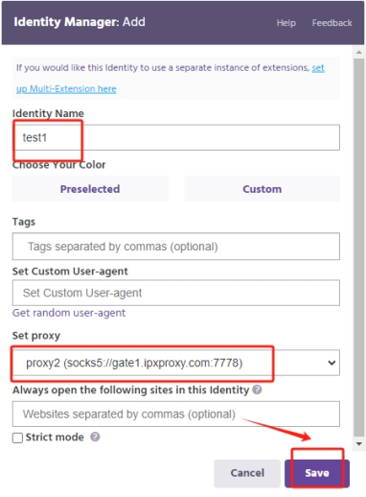Enable the Strict mode checkbox
The width and height of the screenshot is (366, 497).
(17, 438)
